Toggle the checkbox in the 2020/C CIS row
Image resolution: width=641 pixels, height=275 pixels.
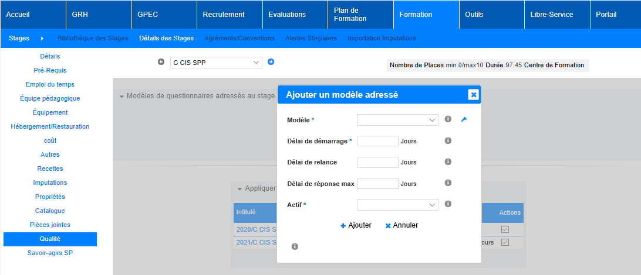505,229
